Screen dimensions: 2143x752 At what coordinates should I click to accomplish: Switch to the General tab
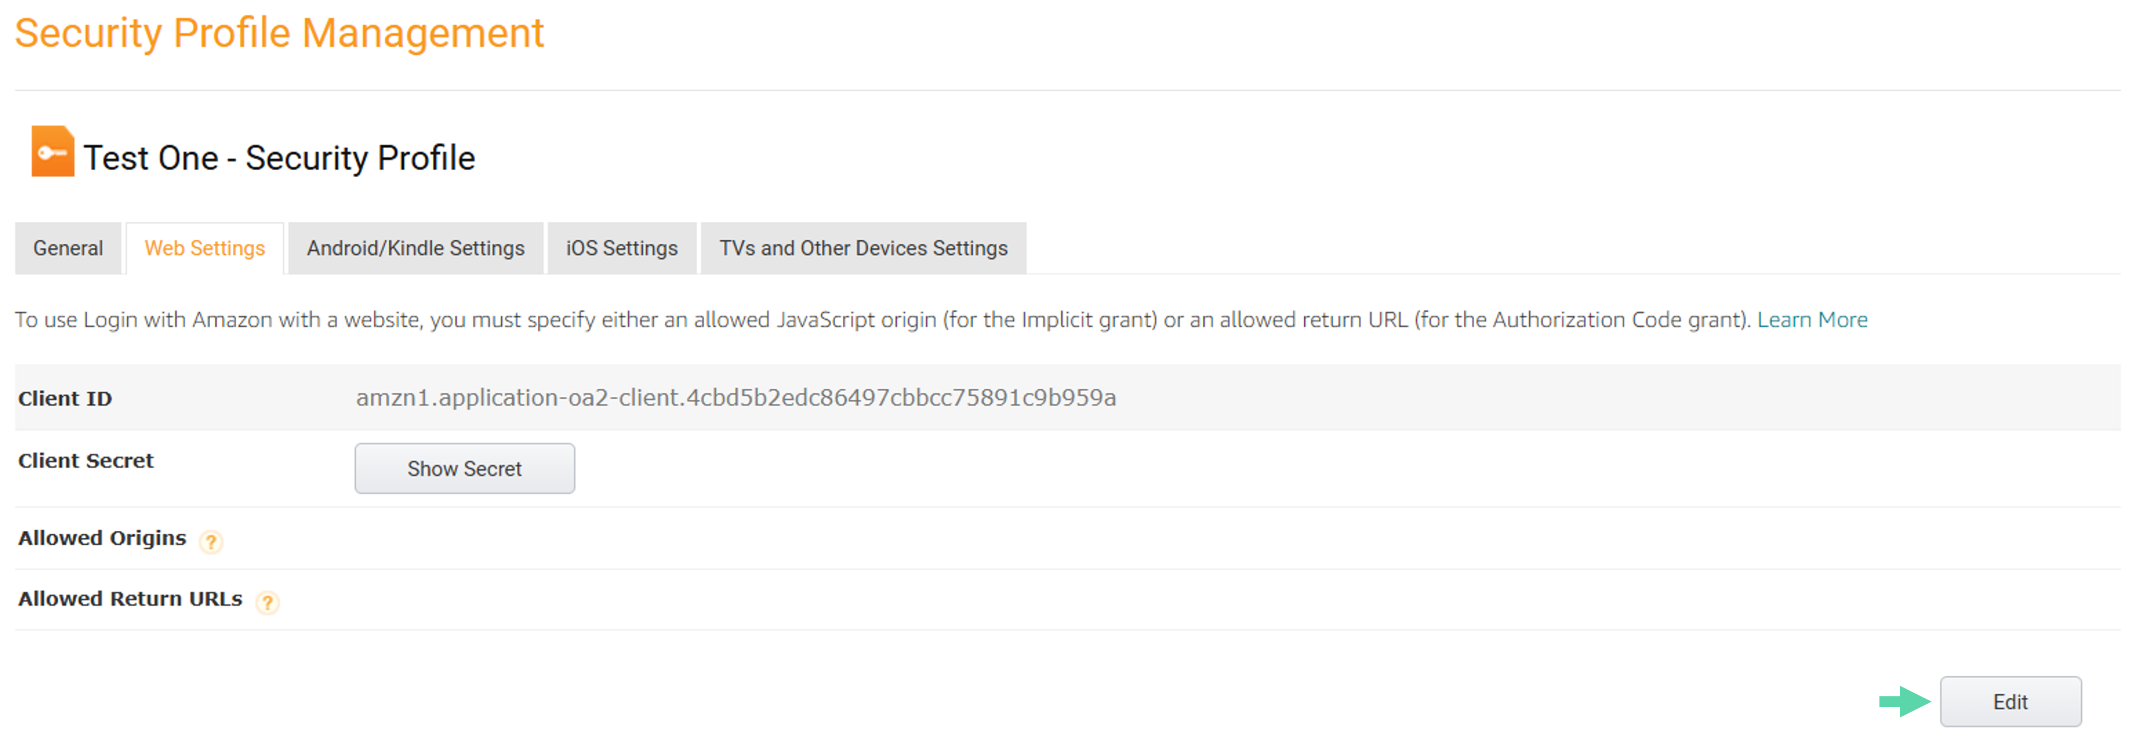coord(68,248)
